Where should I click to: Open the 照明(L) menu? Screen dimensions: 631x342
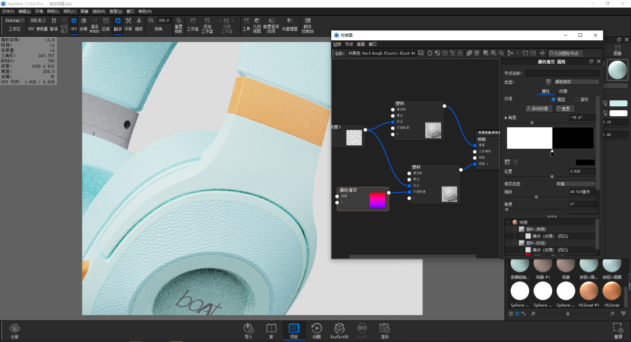coord(53,11)
